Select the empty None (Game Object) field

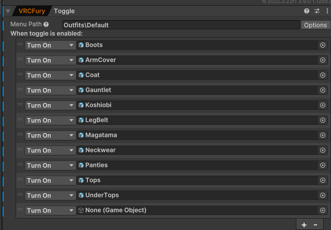click(198, 210)
